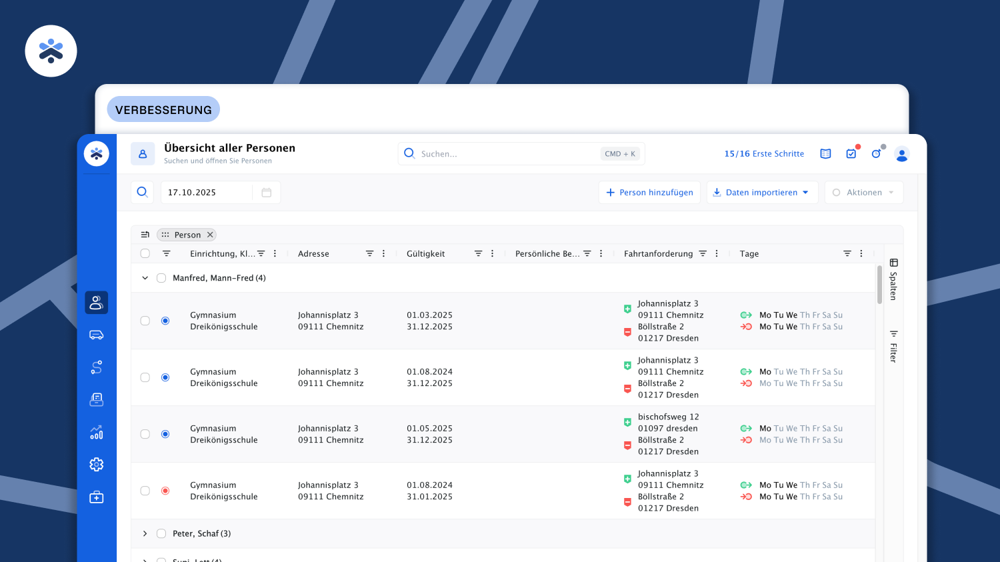The image size is (1000, 562).
Task: Open the vehicles icon in sidebar
Action: (96, 335)
